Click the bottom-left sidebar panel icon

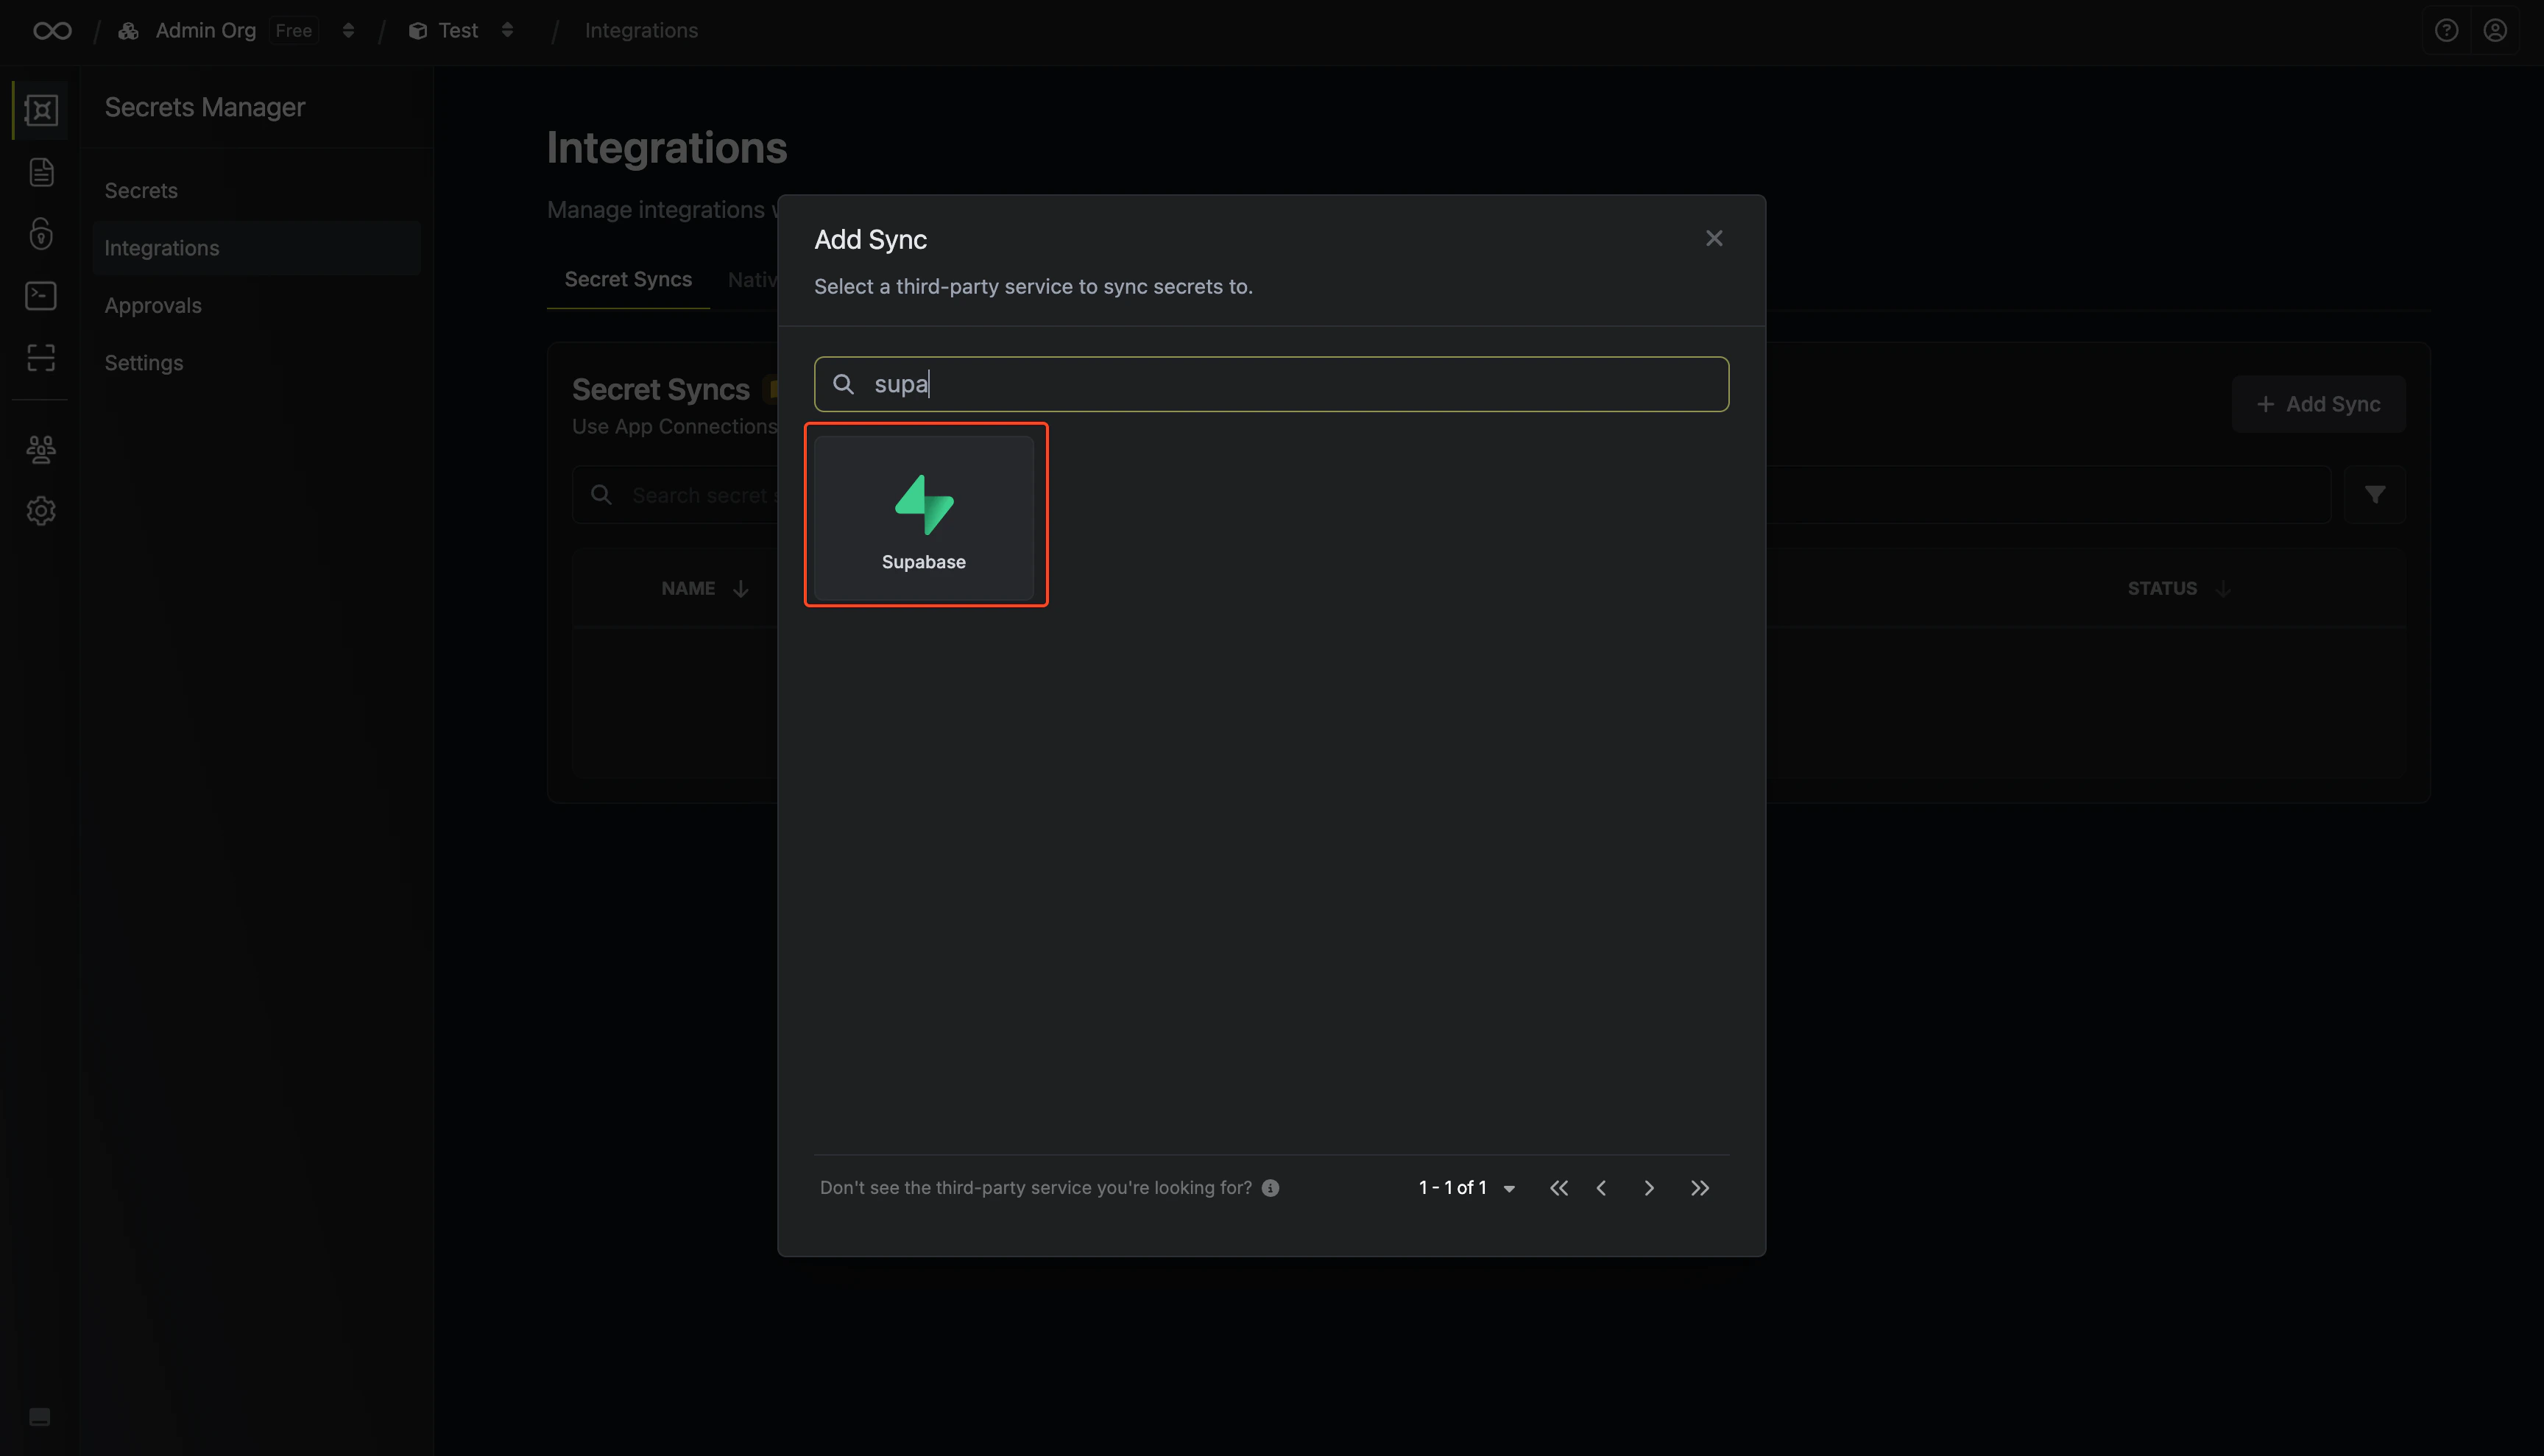[x=40, y=1417]
